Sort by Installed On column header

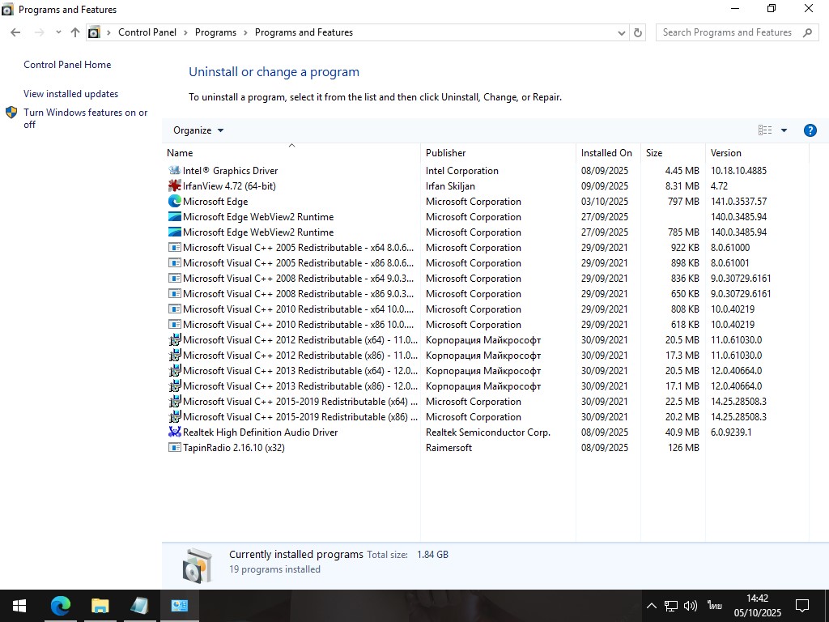(x=608, y=152)
